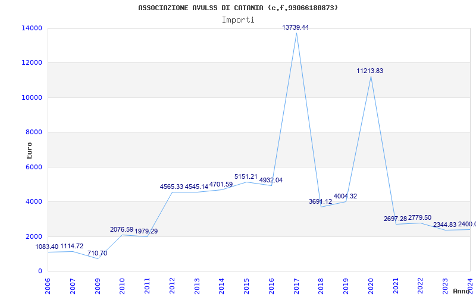The height and width of the screenshot is (297, 476).
Task: Select the 13739.44 peak value label
Action: point(295,27)
